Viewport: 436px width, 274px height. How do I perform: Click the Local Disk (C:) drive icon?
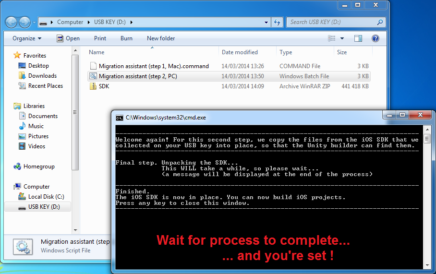[x=22, y=196]
